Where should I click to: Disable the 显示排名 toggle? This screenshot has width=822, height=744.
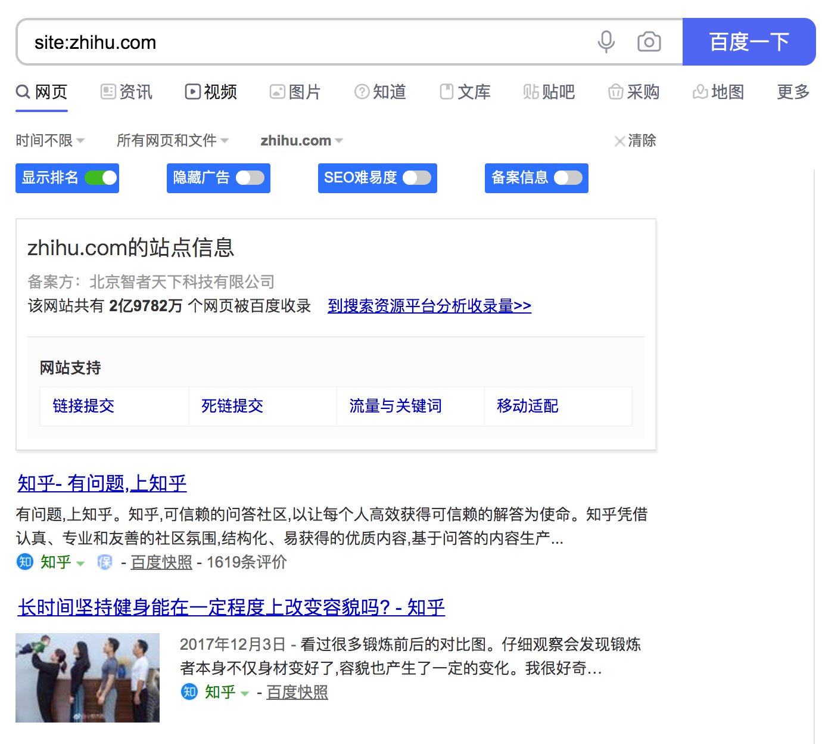(x=101, y=178)
